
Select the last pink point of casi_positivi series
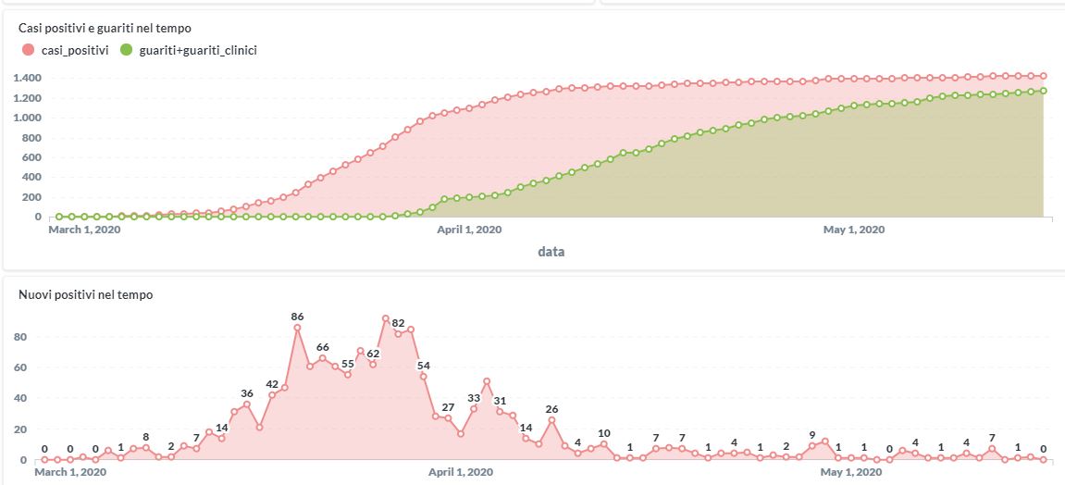coord(1043,76)
